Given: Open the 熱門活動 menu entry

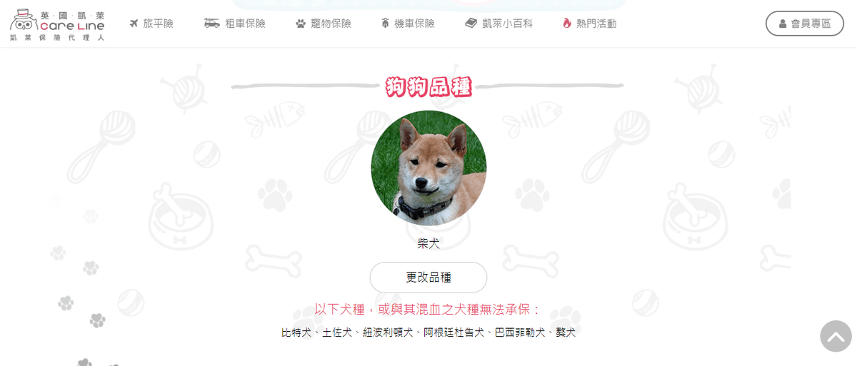Looking at the screenshot, I should [x=596, y=24].
